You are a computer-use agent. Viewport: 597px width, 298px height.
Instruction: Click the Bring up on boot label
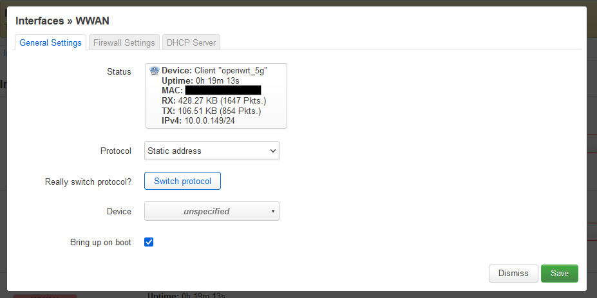(x=100, y=243)
